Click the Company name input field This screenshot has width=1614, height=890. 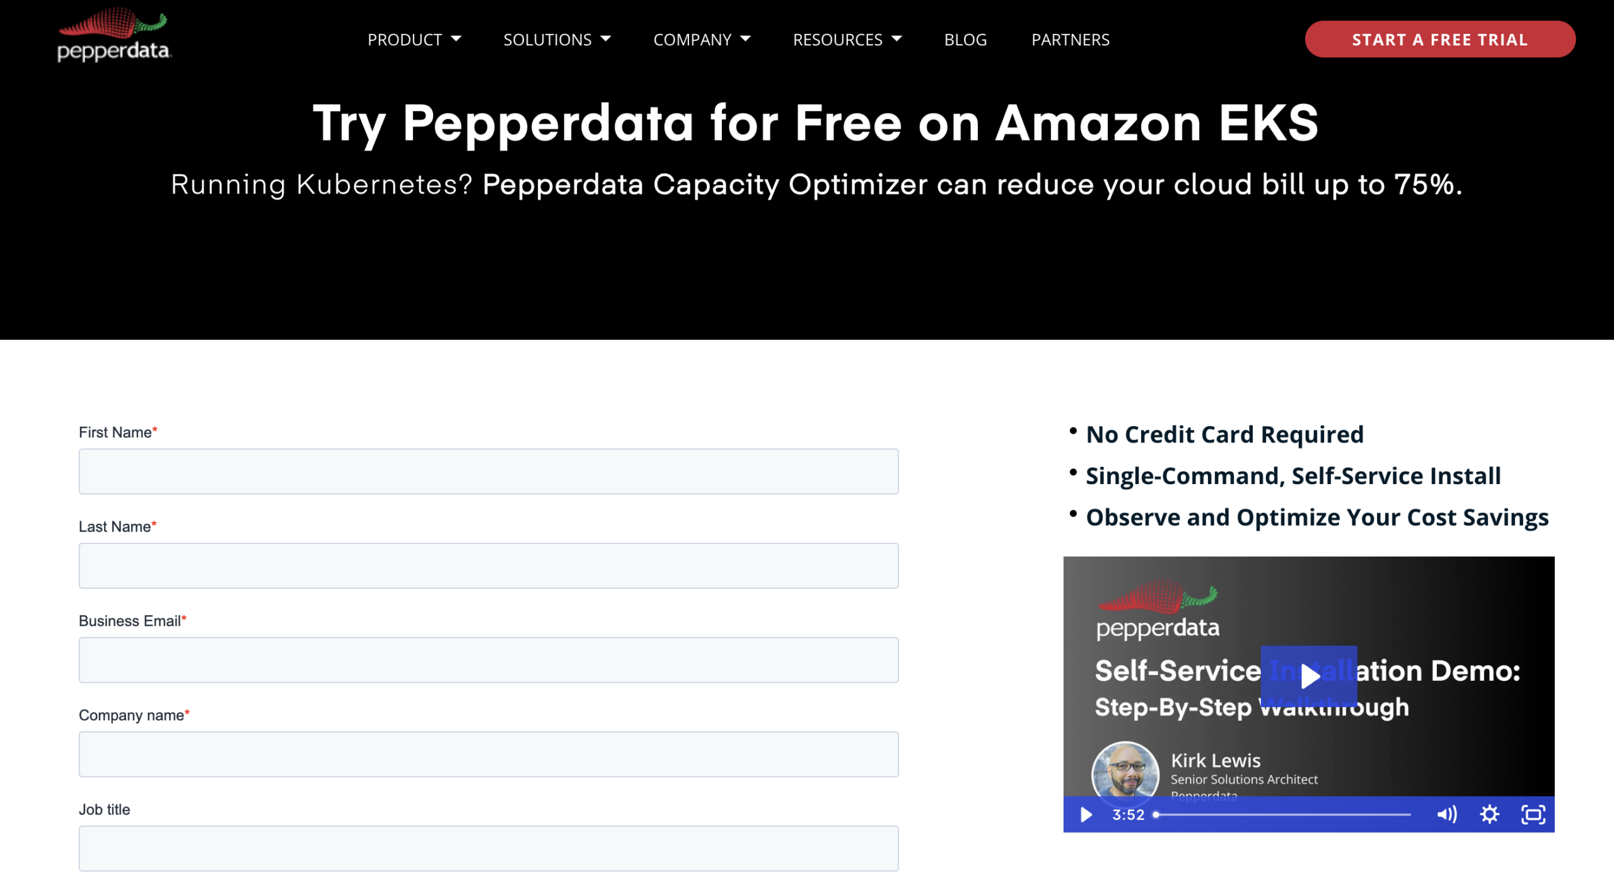[488, 754]
